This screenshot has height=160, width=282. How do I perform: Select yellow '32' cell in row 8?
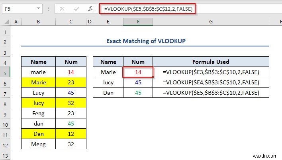(x=71, y=103)
